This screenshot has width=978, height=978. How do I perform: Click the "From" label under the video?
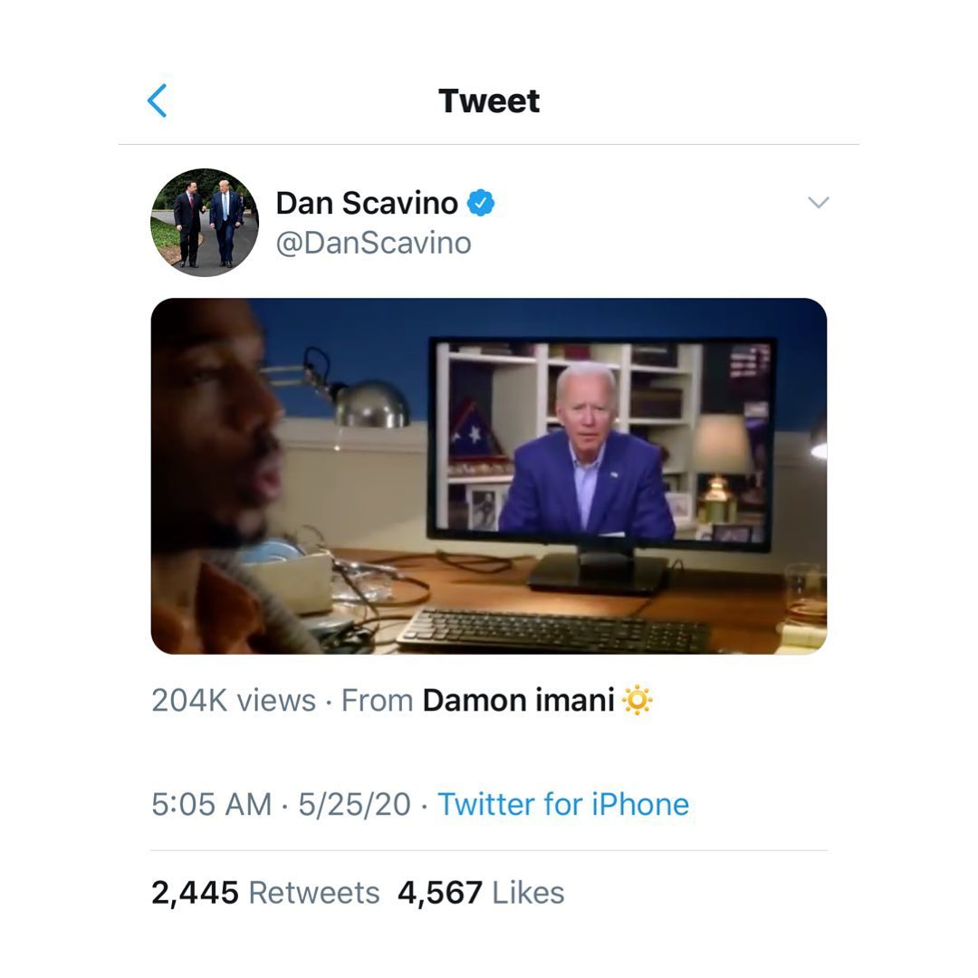(x=377, y=701)
